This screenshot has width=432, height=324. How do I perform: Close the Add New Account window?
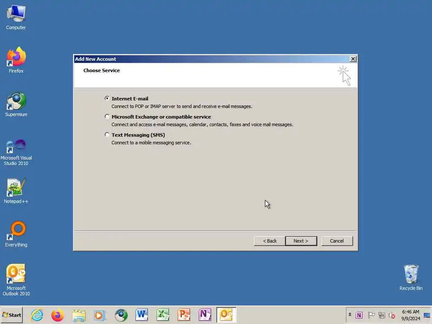[353, 59]
